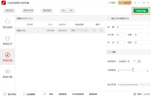Switch to 格式转换 sidebar tab
The image size is (151, 97).
tap(8, 24)
